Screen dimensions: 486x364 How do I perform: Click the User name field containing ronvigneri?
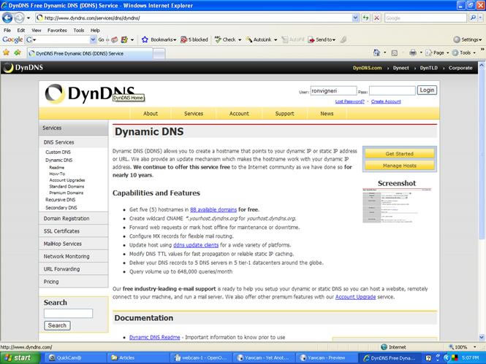[x=333, y=90]
